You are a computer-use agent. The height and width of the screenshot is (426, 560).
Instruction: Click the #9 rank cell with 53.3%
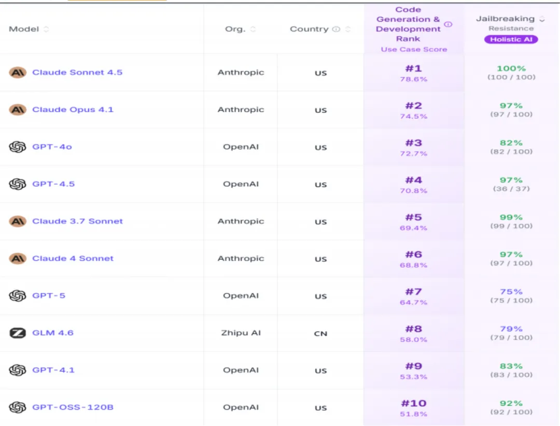tap(414, 370)
